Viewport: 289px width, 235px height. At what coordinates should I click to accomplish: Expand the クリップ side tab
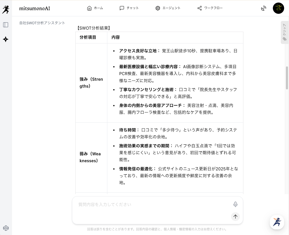(284, 32)
